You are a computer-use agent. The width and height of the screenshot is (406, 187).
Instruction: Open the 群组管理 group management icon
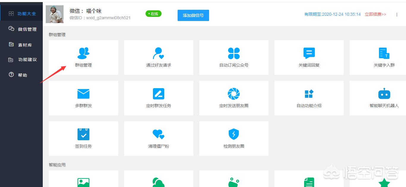click(x=83, y=53)
